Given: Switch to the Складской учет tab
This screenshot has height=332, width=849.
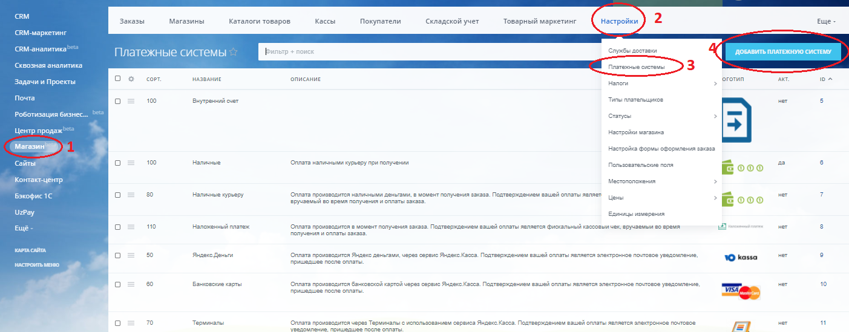Looking at the screenshot, I should pyautogui.click(x=452, y=21).
